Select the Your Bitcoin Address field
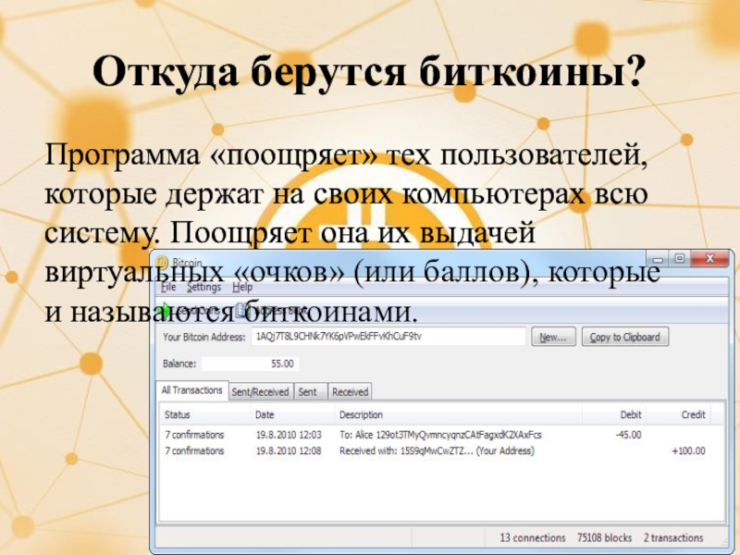This screenshot has height=555, width=740. (388, 337)
